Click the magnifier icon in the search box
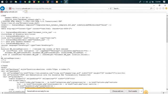168x94 pixels. 151,8
